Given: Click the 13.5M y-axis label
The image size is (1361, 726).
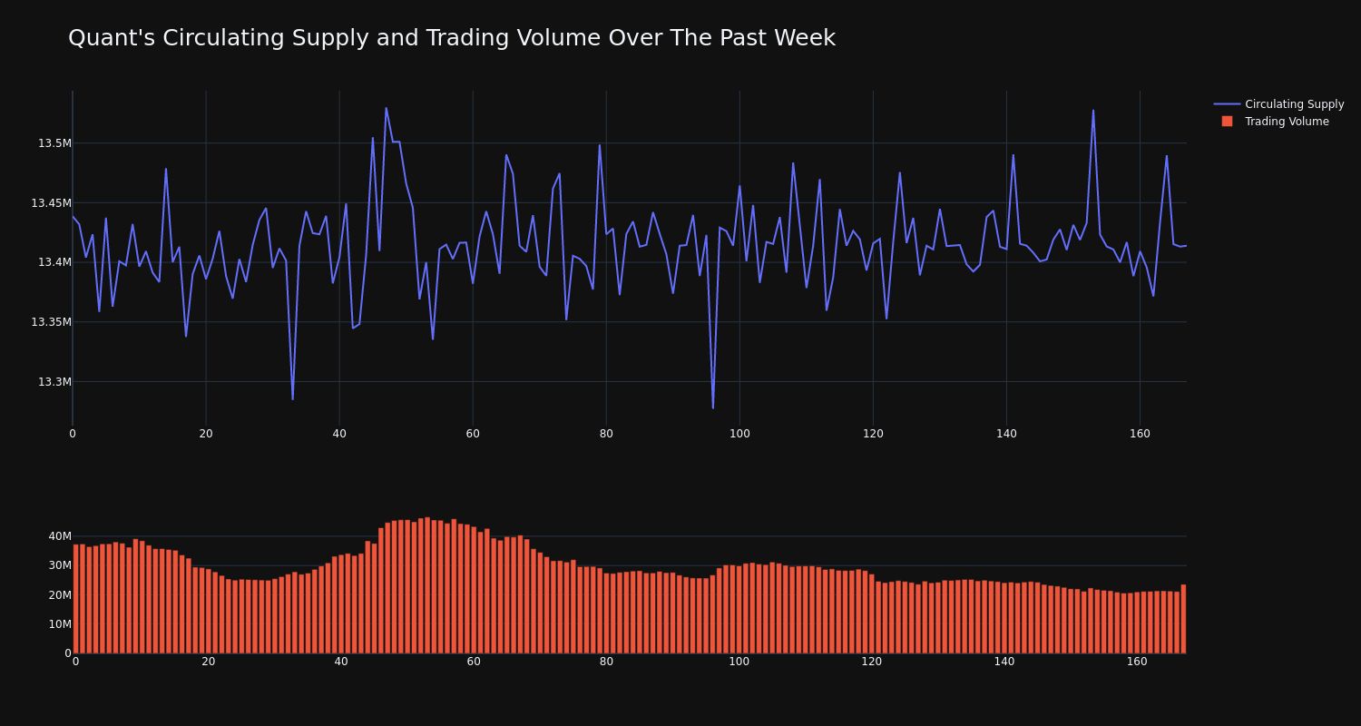Looking at the screenshot, I should tap(54, 143).
